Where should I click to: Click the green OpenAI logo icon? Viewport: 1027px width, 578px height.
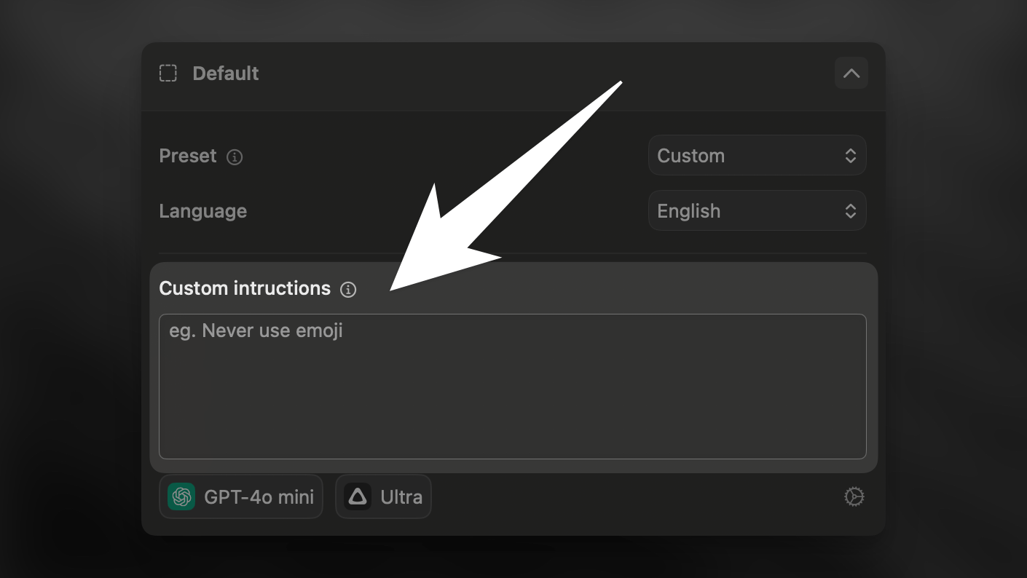[x=181, y=497]
